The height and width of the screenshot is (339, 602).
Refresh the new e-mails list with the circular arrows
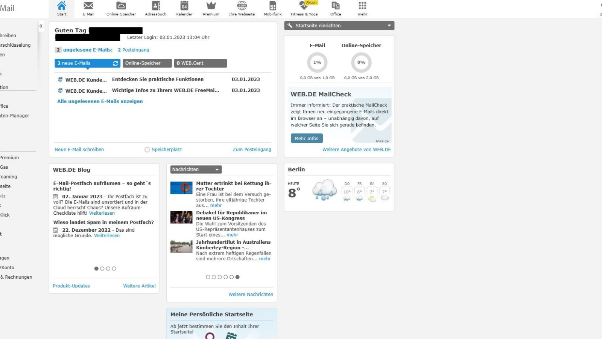(115, 63)
